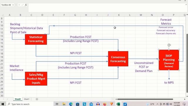The image size is (188, 106).
Task: Click the Name Box showing TextBox 48
Action: [x=6, y=5]
